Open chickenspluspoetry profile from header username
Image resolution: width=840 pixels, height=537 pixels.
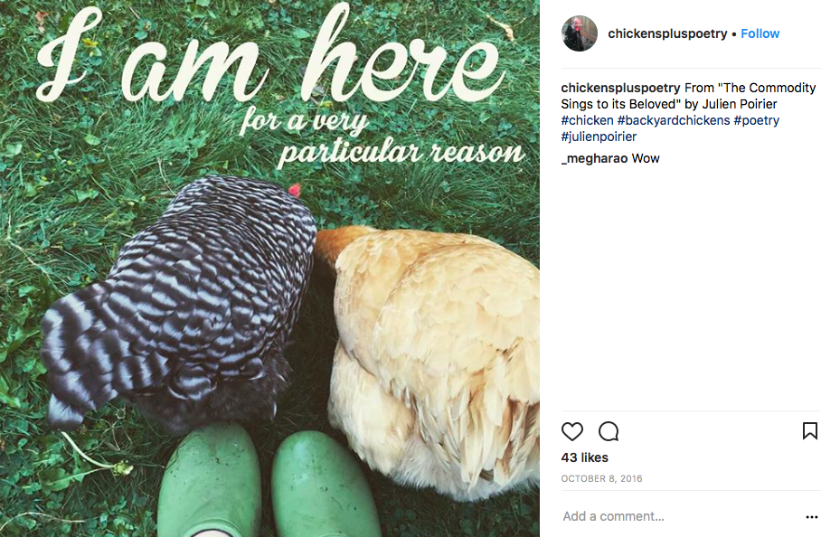(x=667, y=33)
